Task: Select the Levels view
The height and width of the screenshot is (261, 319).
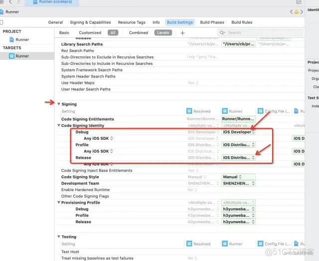Action: pos(163,32)
